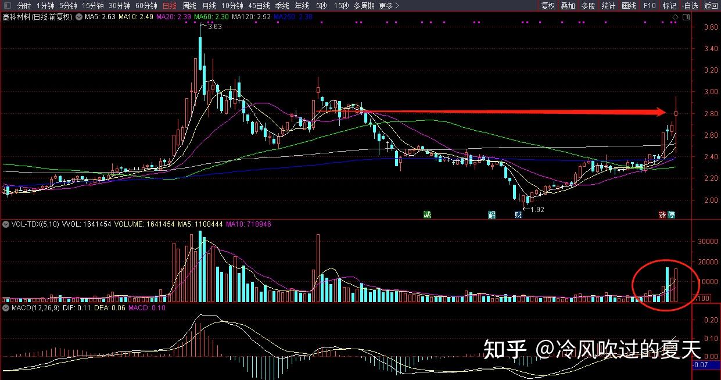Toggle the 叠加 overlay display
This screenshot has width=721, height=380.
pos(568,5)
